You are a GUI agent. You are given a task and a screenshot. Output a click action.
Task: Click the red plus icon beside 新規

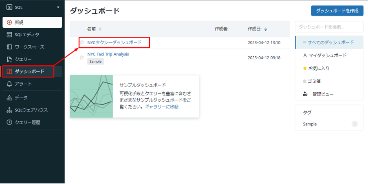9,22
